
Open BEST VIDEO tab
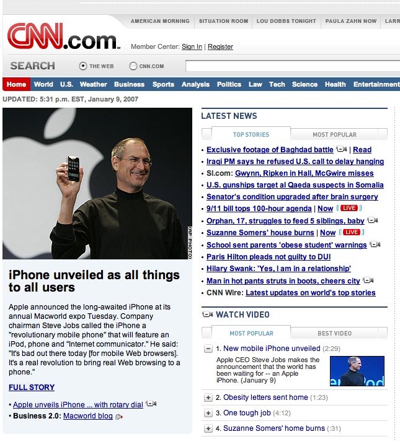tap(334, 334)
